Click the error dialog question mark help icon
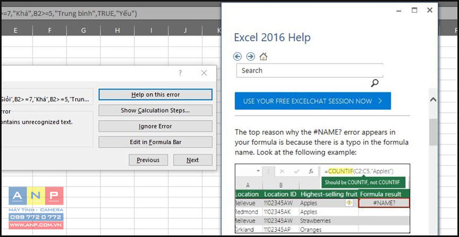 [180, 73]
